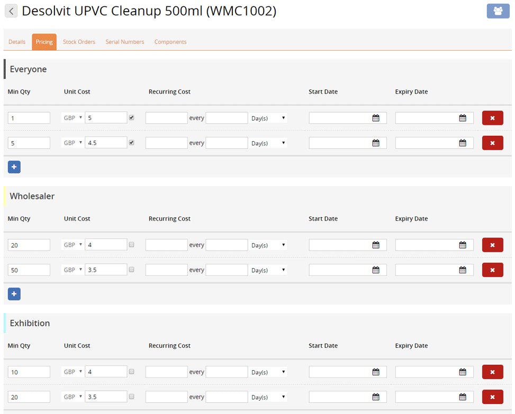Viewport: 515px width, 414px height.
Task: Open Expiry Date calendar for Wholesaler qty 20
Action: tap(463, 245)
